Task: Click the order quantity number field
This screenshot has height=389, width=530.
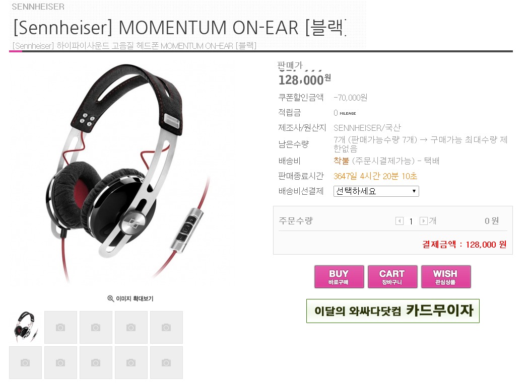Action: [x=412, y=221]
